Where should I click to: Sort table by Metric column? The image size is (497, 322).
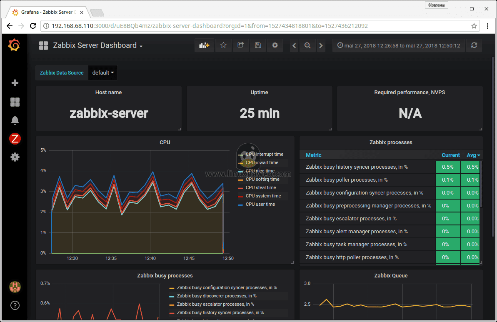313,155
